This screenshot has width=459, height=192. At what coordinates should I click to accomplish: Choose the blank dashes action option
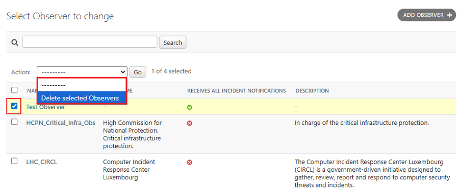pos(82,85)
